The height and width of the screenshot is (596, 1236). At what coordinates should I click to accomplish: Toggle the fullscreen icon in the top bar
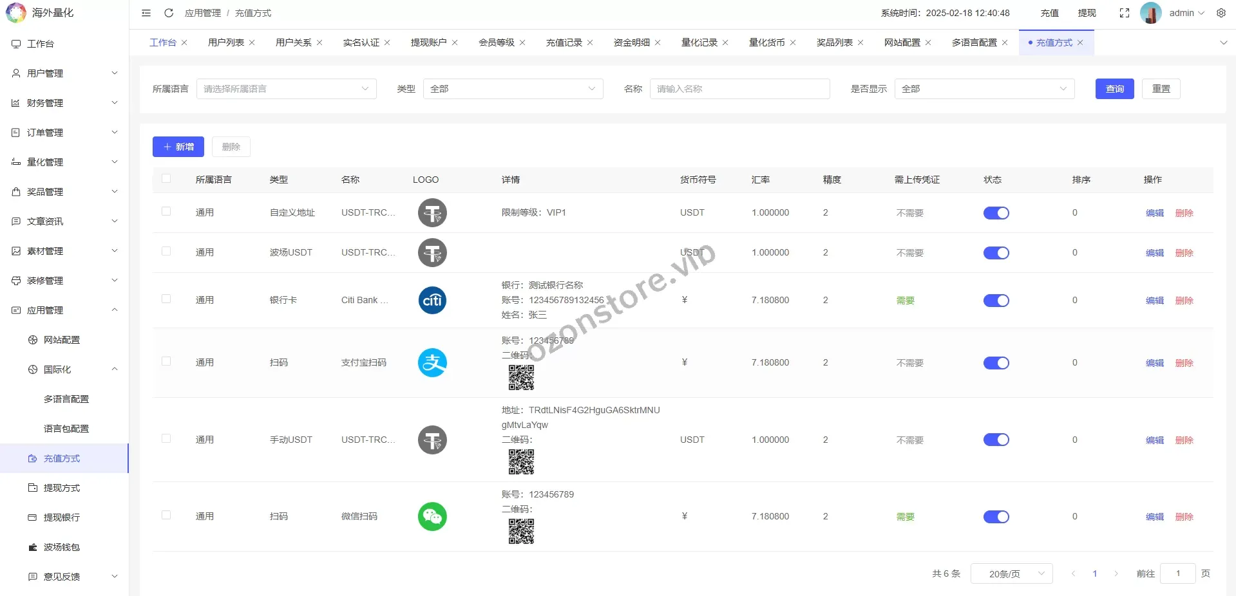(x=1125, y=13)
